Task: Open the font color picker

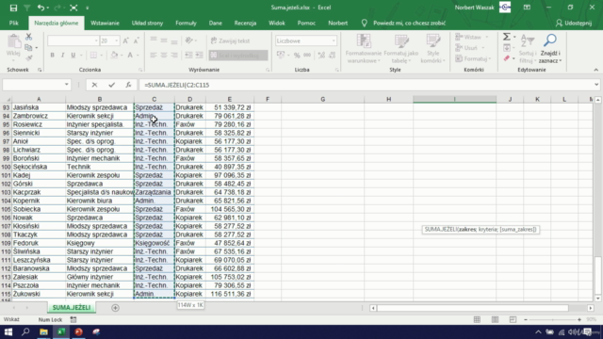Action: pyautogui.click(x=130, y=56)
